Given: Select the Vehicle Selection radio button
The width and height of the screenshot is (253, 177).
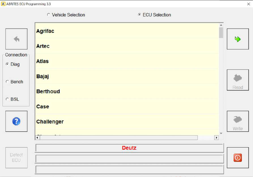Looking at the screenshot, I should (48, 15).
